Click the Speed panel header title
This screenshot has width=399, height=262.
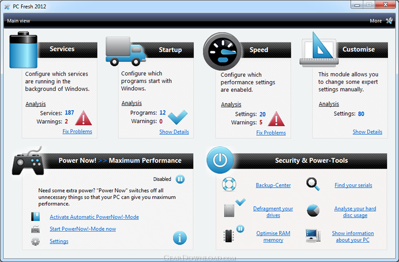pyautogui.click(x=259, y=49)
